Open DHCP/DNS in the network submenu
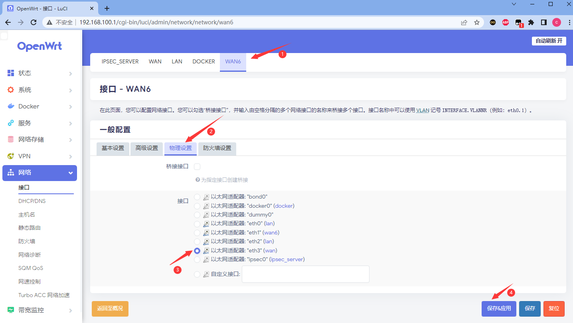 [32, 201]
